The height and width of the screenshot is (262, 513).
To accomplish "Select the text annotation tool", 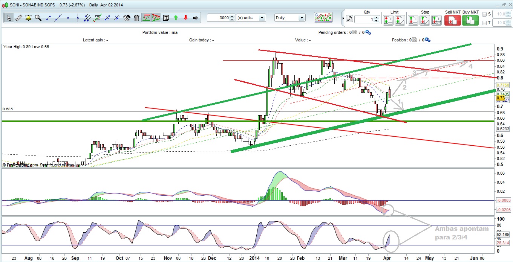I will coord(166,18).
